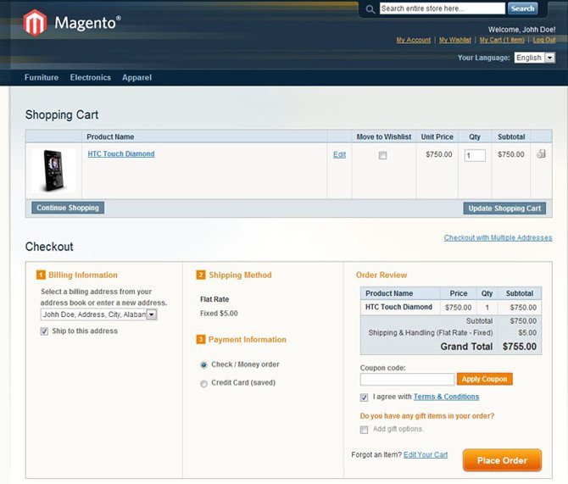Expand the billing address dropdown
This screenshot has height=484, width=568.
point(98,314)
